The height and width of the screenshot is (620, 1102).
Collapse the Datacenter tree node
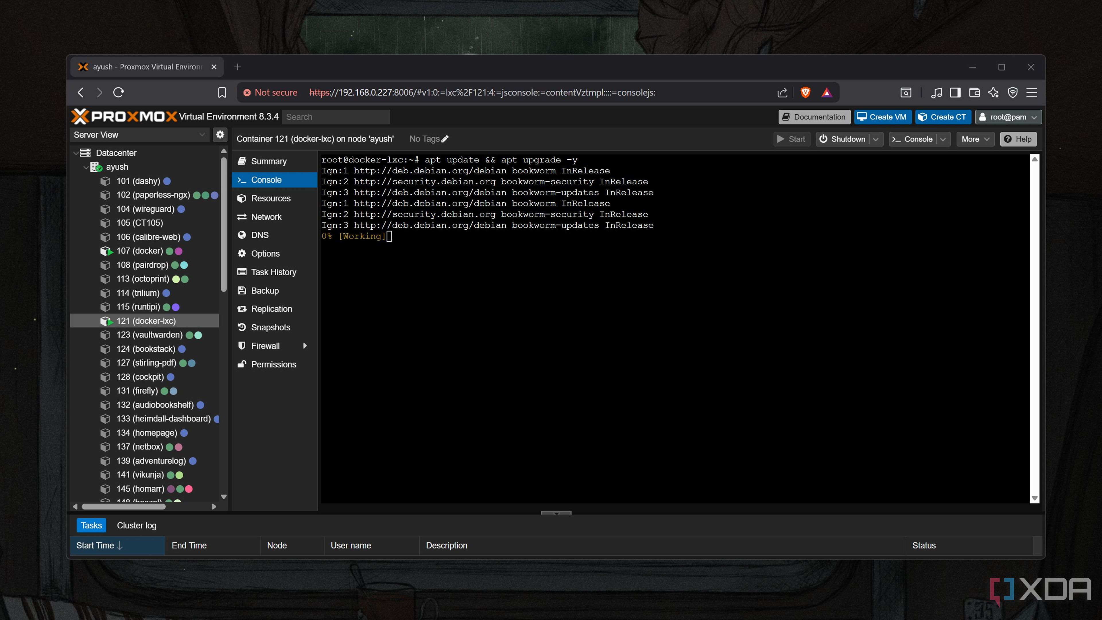coord(76,153)
